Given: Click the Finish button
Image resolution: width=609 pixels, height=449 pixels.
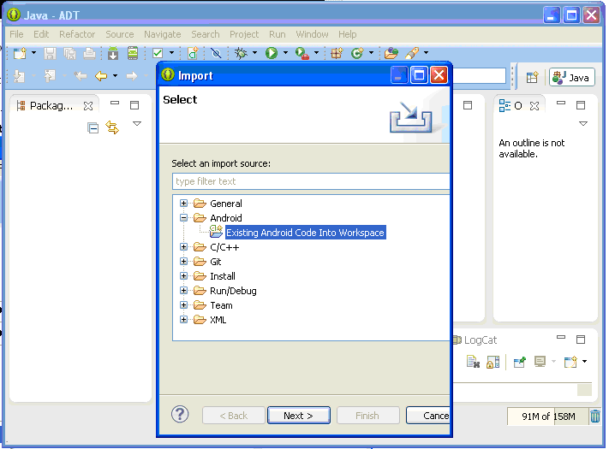Looking at the screenshot, I should coord(367,416).
